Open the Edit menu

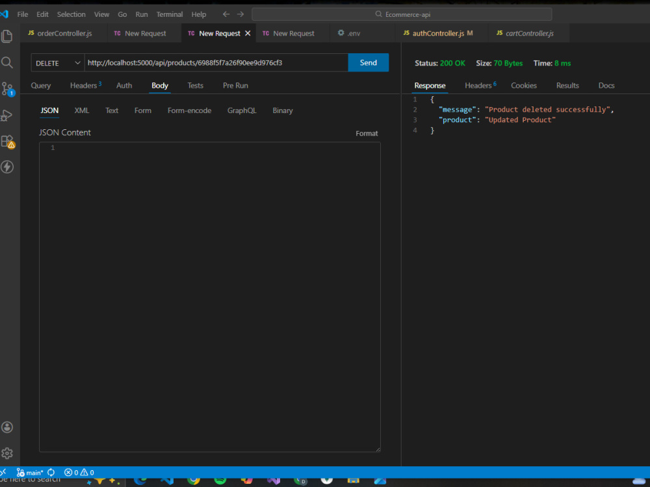coord(42,14)
